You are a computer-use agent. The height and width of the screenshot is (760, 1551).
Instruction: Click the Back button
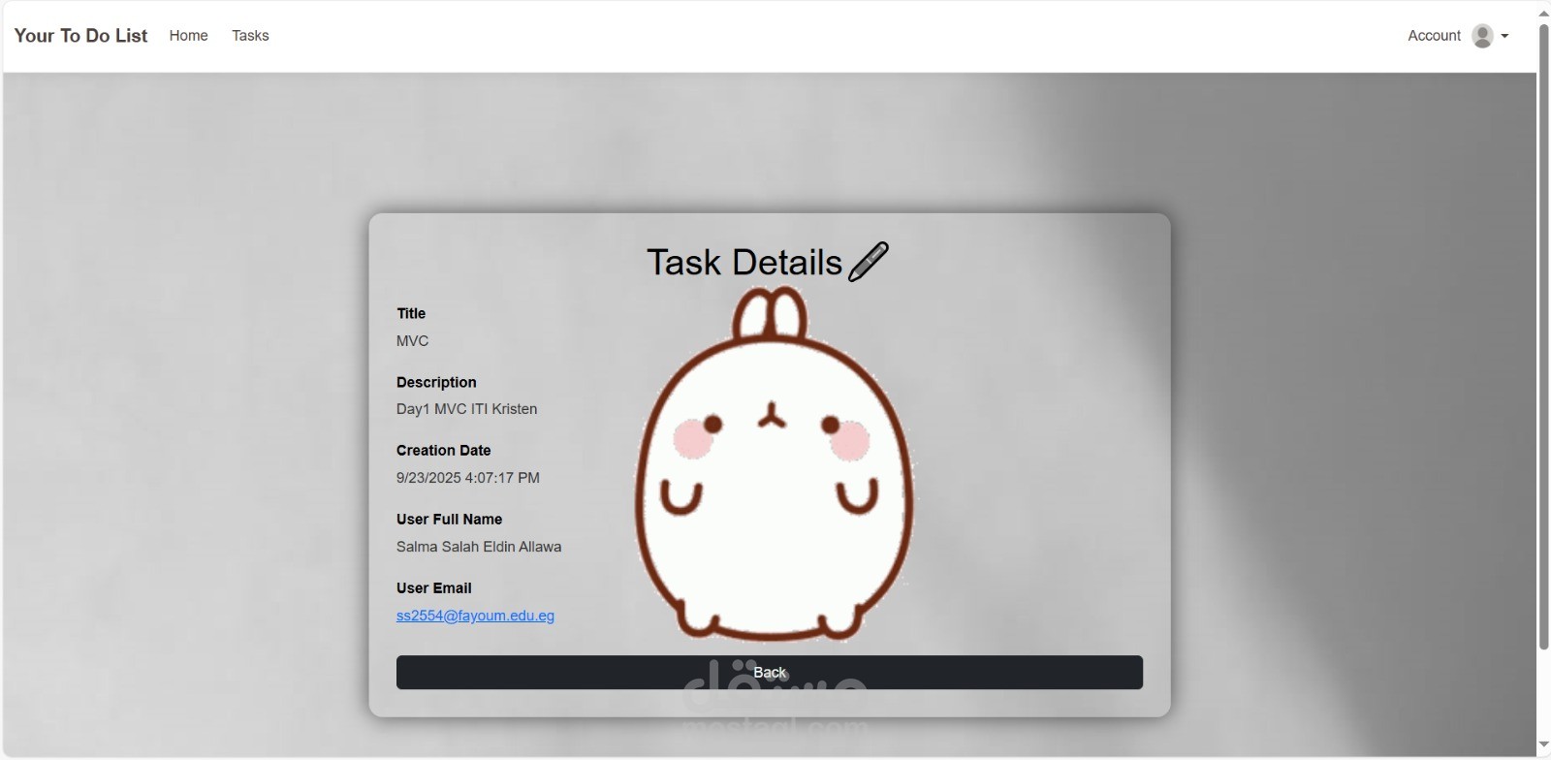[770, 673]
